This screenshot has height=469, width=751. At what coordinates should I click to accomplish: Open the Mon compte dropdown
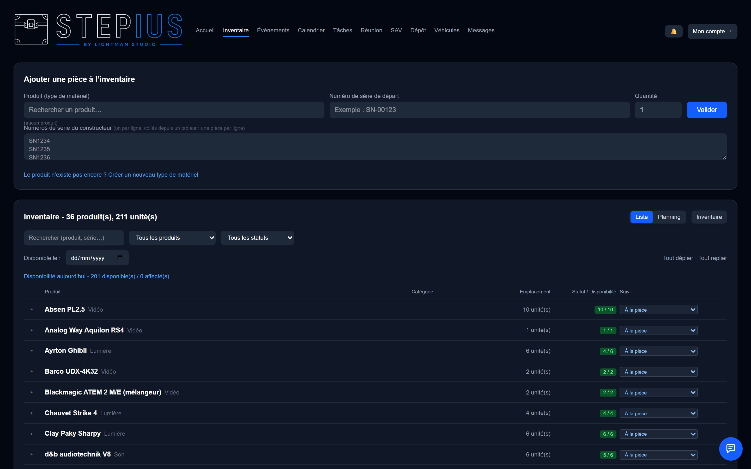click(712, 31)
